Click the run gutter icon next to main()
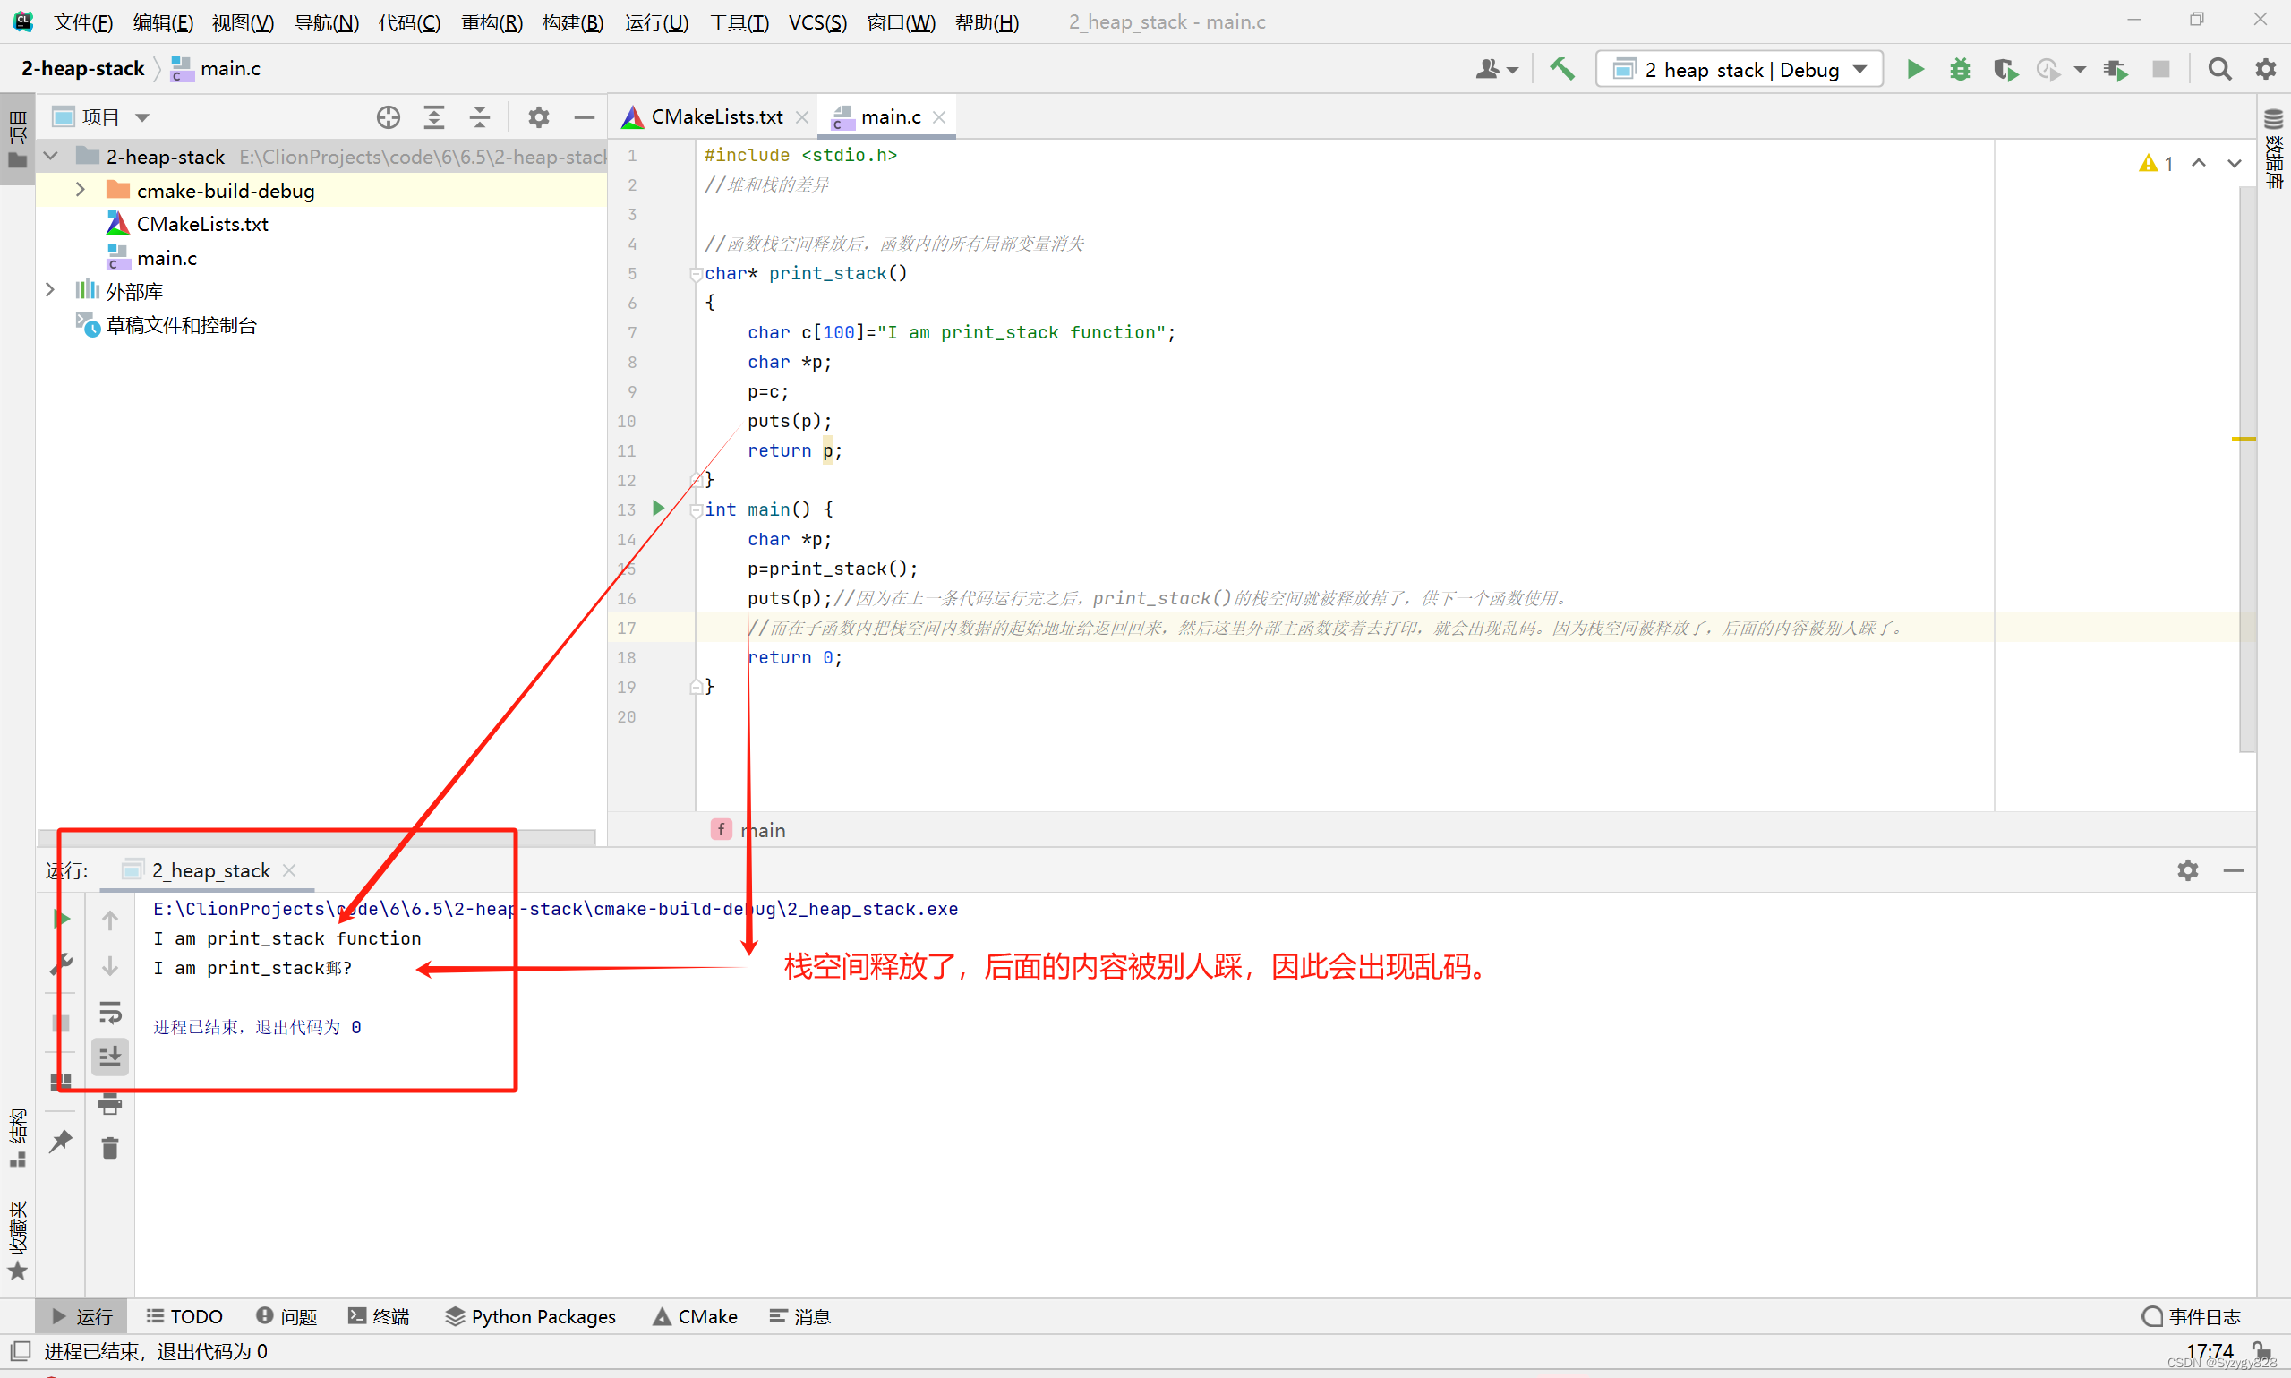 659,508
